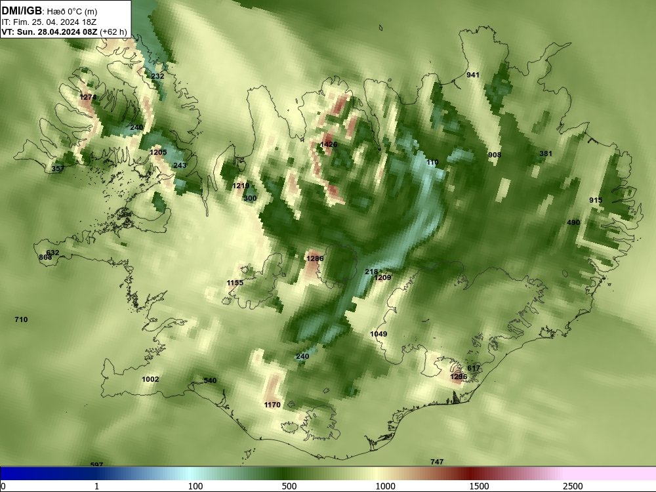The height and width of the screenshot is (492, 656).
Task: Click the 1286 height value
Action: click(315, 258)
